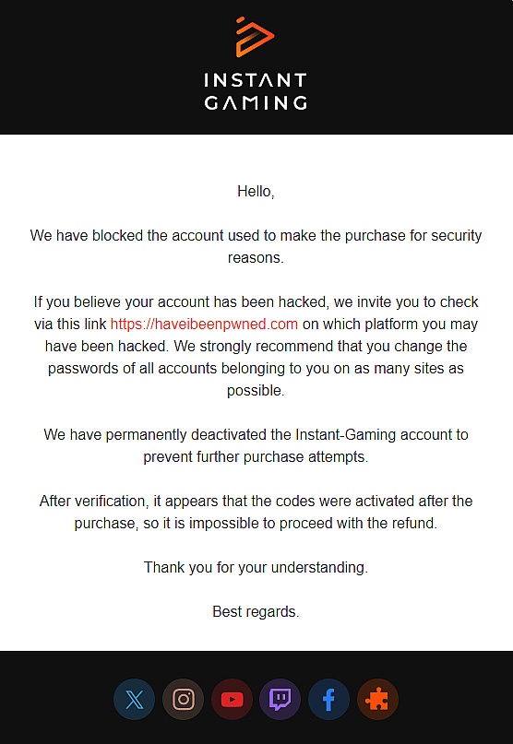Open the Facebook social icon

tap(329, 700)
